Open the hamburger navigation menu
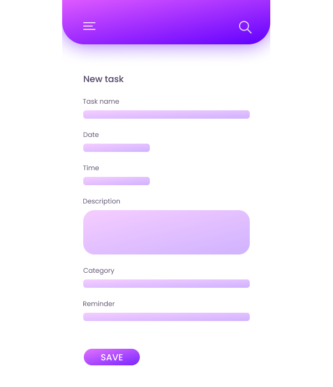This screenshot has height=387, width=333. 89,26
